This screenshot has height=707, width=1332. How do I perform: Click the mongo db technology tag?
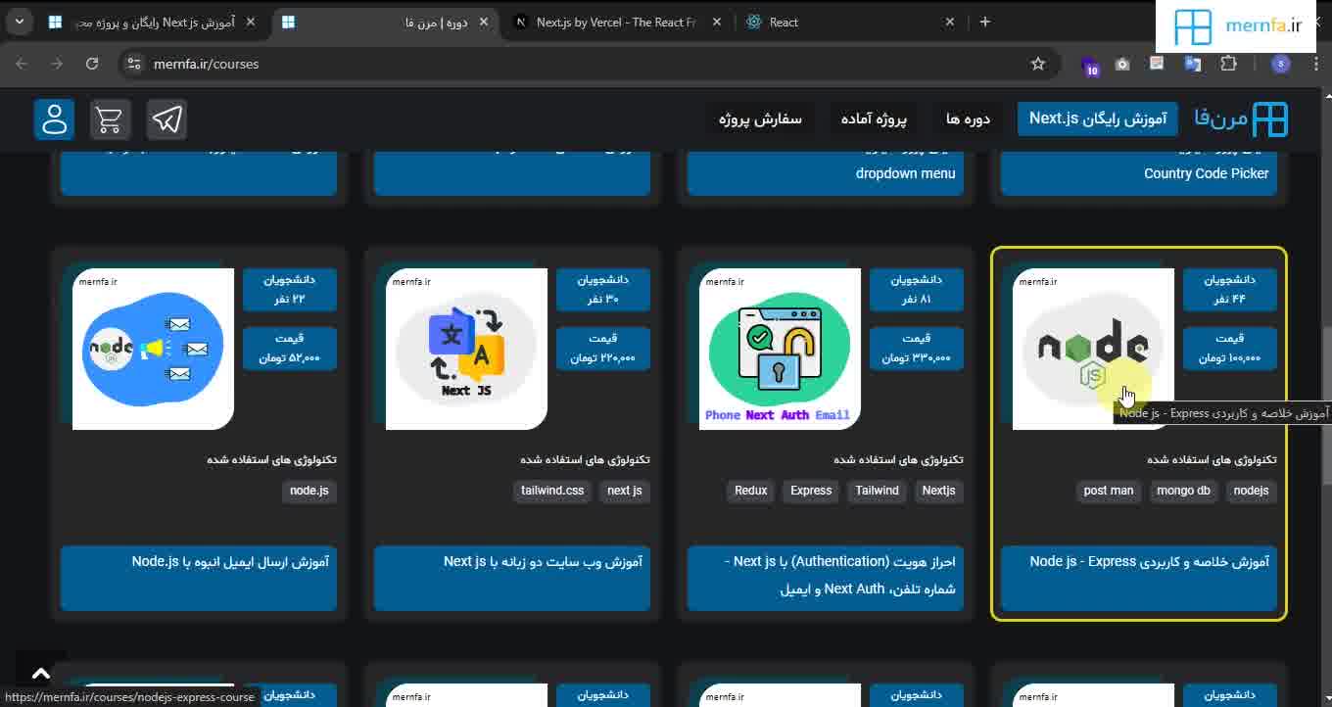click(1183, 491)
